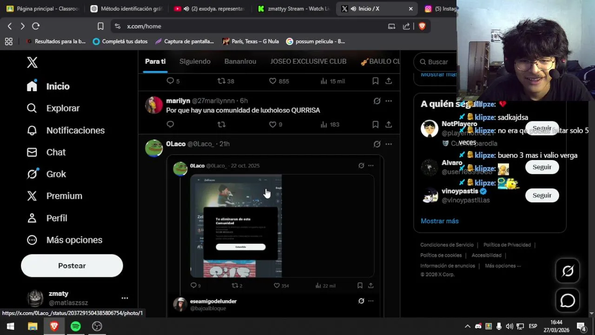595x335 pixels.
Task: Switch to the Siguiendo tab
Action: point(195,61)
